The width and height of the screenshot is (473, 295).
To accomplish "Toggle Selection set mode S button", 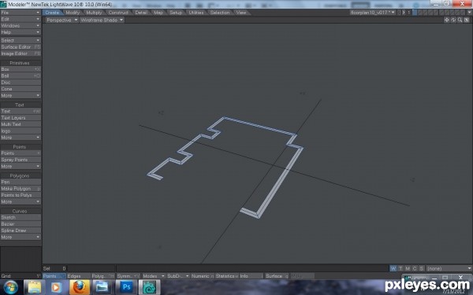I will [422, 268].
